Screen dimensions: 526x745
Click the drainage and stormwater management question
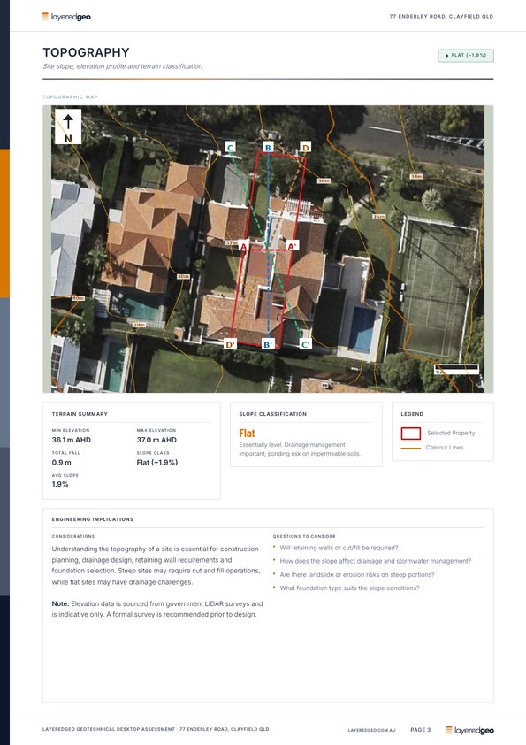pos(375,561)
